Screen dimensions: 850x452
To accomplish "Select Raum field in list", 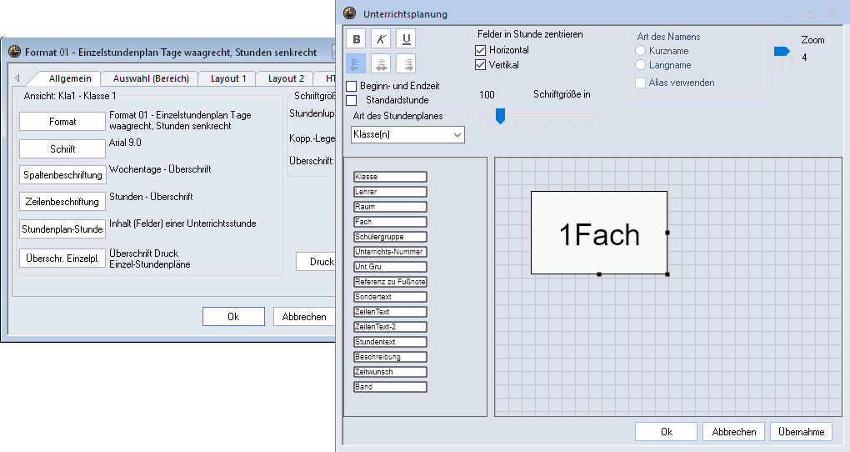I will pyautogui.click(x=390, y=207).
